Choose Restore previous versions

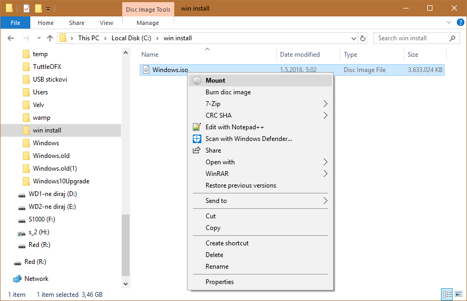(x=260, y=185)
